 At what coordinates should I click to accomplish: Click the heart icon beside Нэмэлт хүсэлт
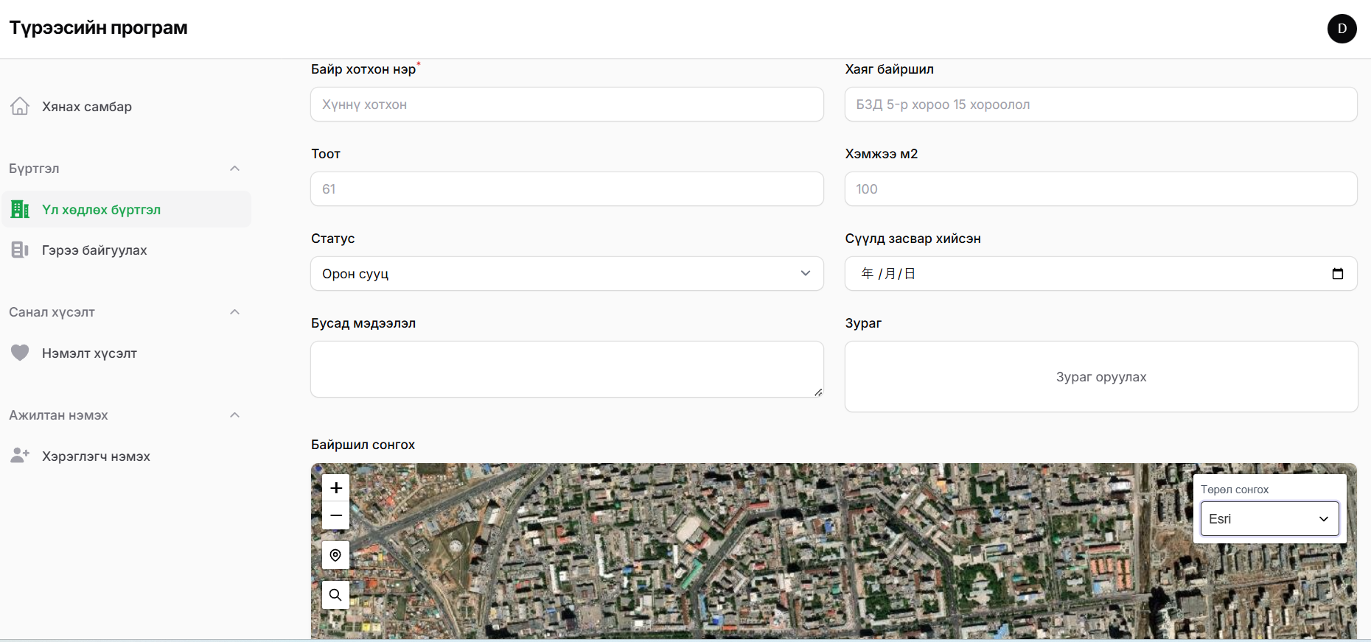click(x=20, y=353)
